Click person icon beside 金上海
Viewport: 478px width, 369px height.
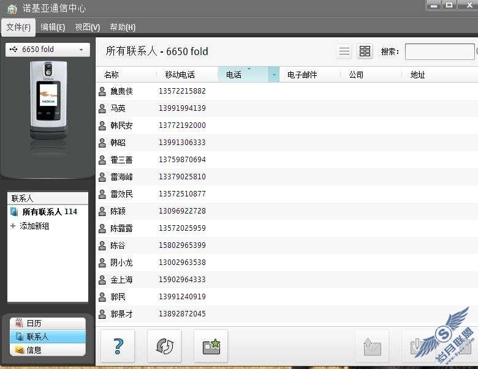tap(102, 280)
